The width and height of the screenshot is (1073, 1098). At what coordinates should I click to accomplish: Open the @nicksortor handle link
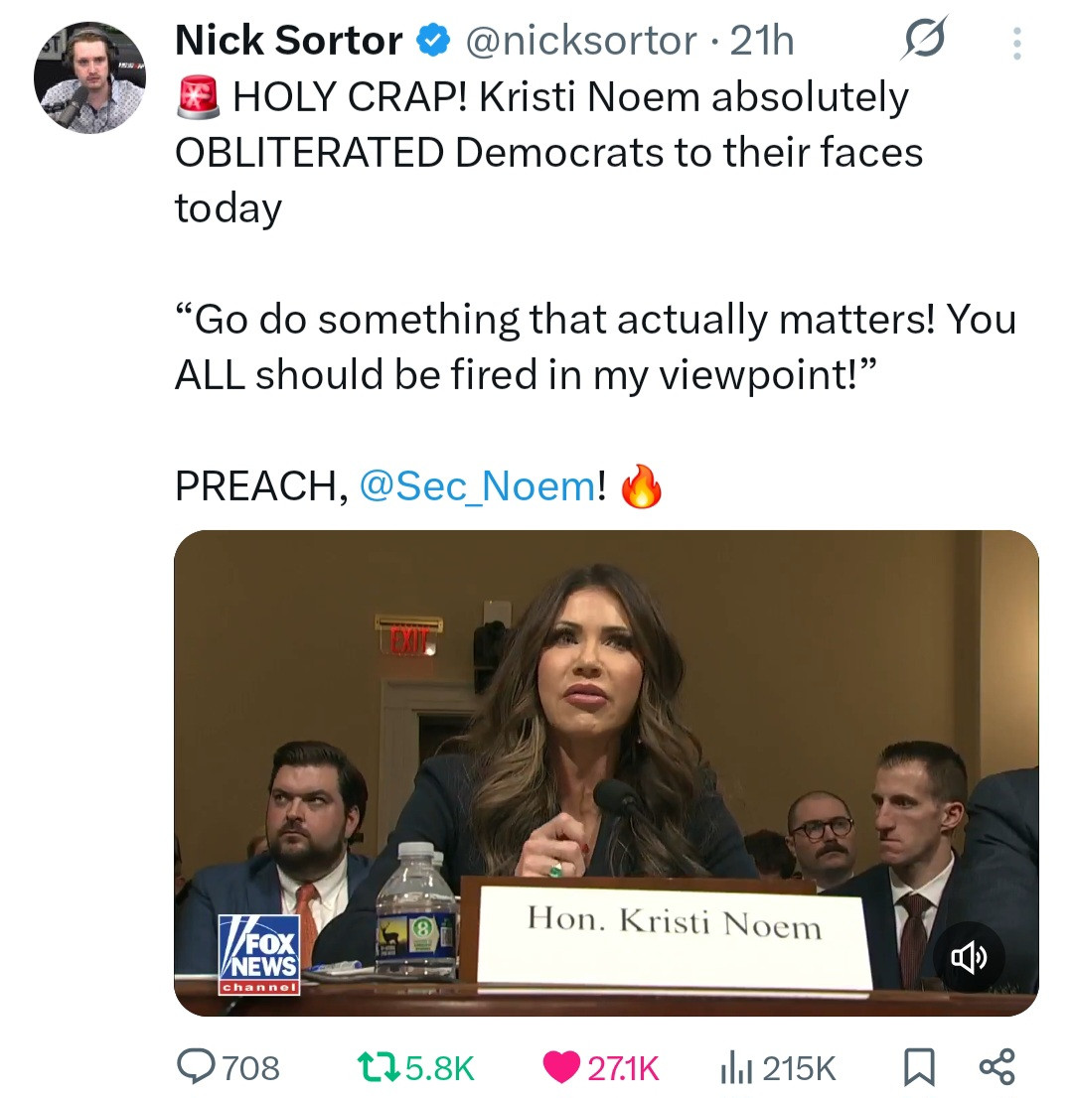click(x=580, y=41)
